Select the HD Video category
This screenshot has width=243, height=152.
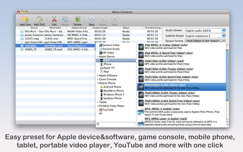click(107, 53)
